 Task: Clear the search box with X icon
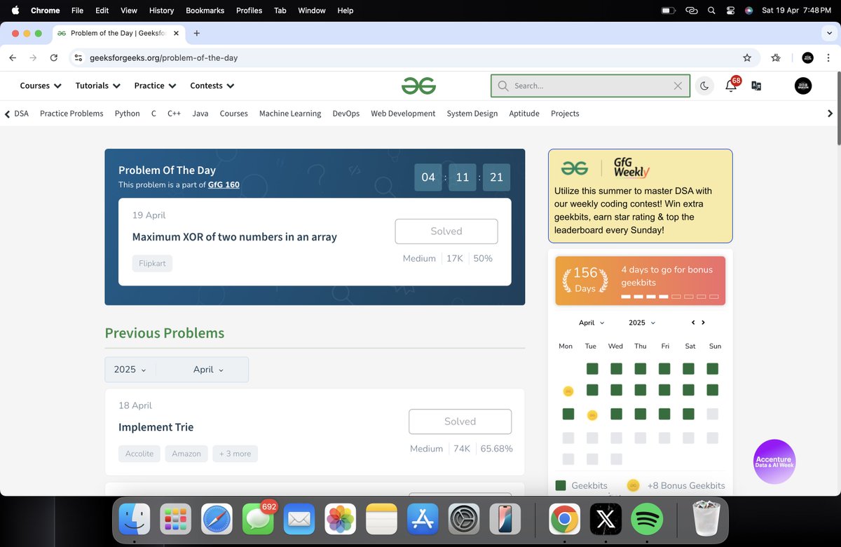coord(678,86)
